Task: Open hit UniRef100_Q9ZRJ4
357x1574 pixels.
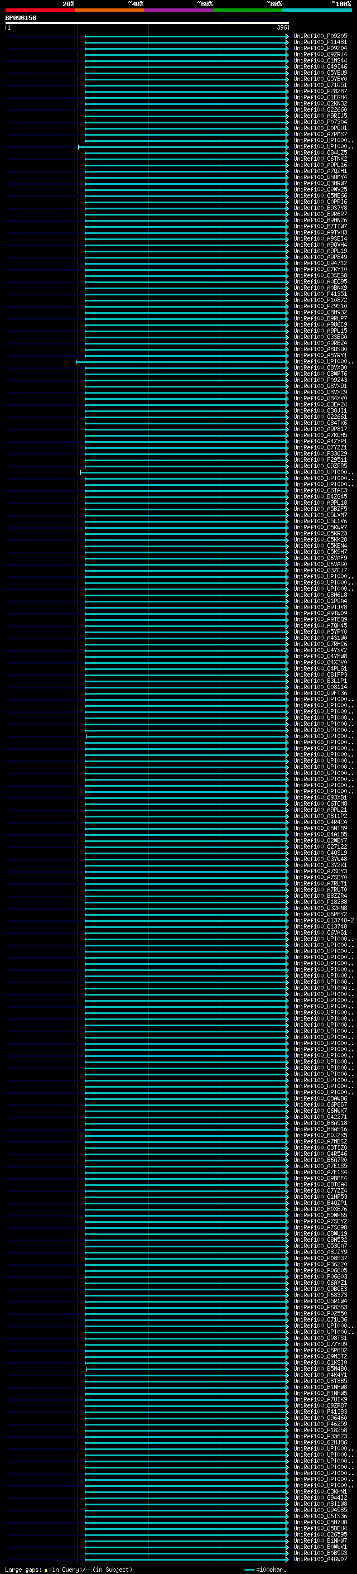Action: click(320, 54)
